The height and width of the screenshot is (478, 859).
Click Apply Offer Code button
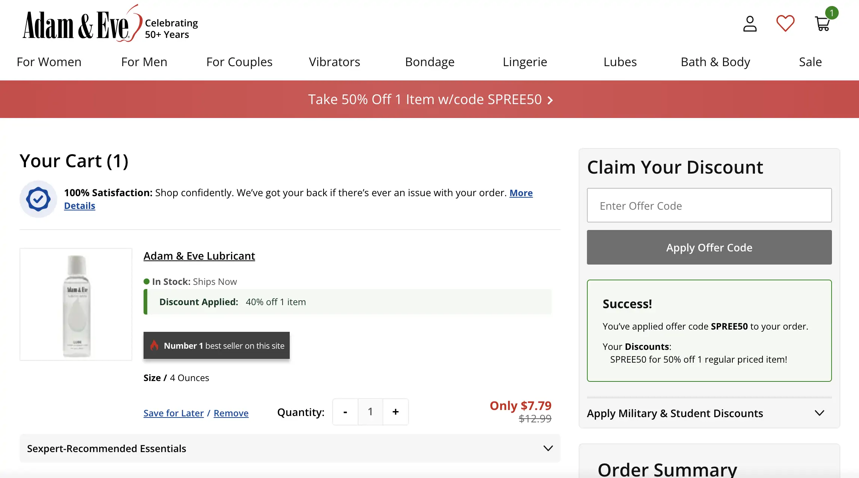(x=709, y=247)
